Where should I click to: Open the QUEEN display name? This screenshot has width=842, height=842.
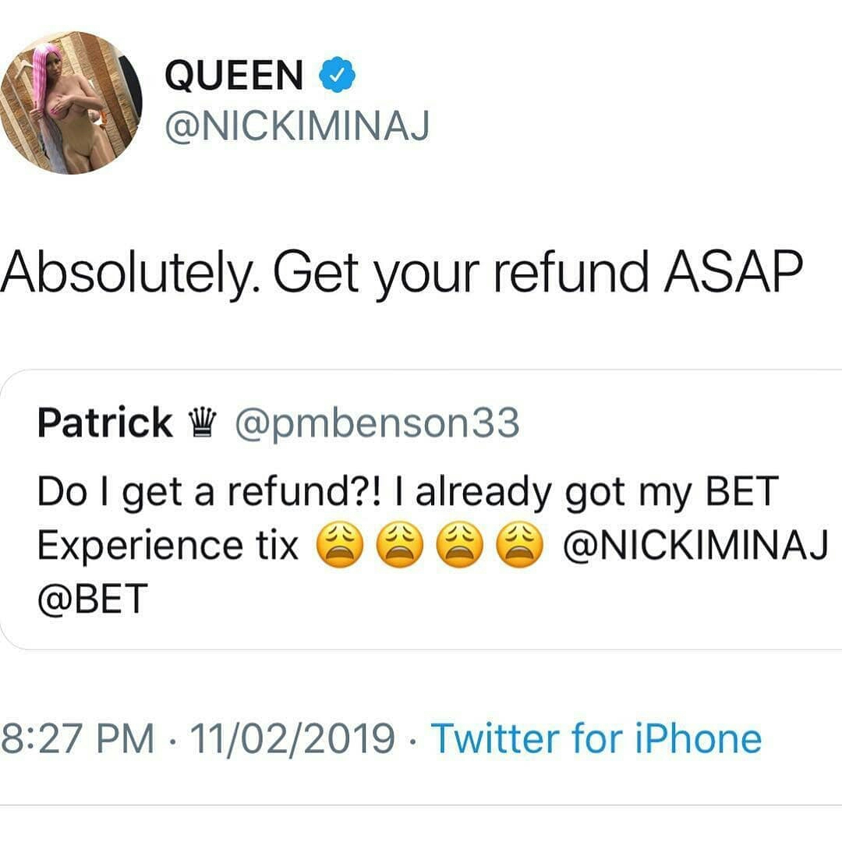pyautogui.click(x=234, y=75)
